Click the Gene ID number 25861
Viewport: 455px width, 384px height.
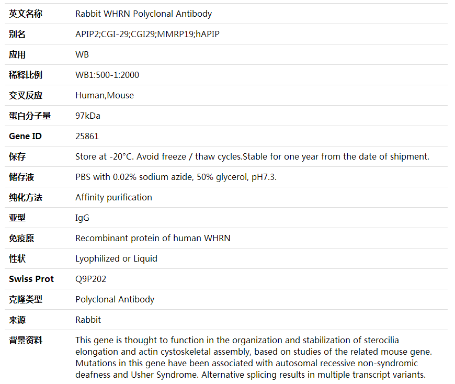click(x=87, y=137)
